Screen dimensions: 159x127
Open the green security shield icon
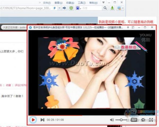tap(71, 8)
